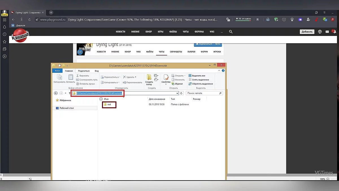Open the Playground logo home link
This screenshot has height=191, width=339.
point(20,36)
